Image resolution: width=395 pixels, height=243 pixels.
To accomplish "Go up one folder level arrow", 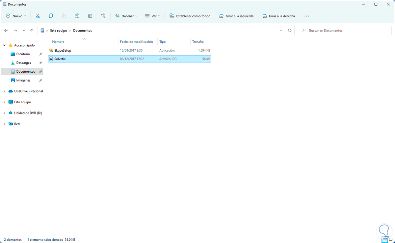I will tap(32, 31).
